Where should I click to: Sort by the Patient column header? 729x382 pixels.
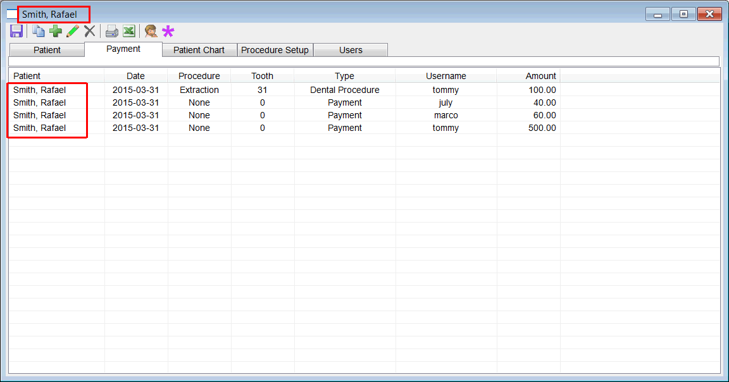pyautogui.click(x=56, y=76)
